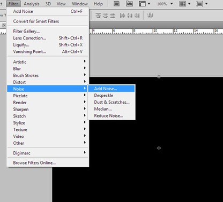Expand the Blur submenu
Image resolution: width=223 pixels, height=202 pixels.
[x=48, y=68]
